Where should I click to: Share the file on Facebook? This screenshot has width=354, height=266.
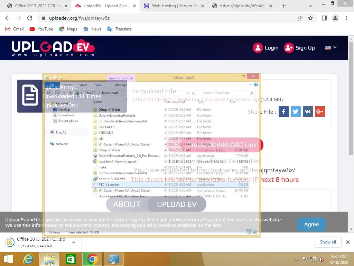283,112
